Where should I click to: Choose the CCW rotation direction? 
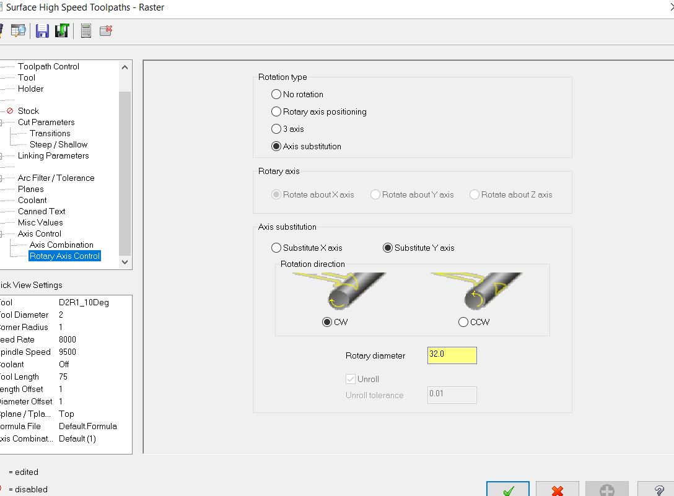tap(463, 321)
